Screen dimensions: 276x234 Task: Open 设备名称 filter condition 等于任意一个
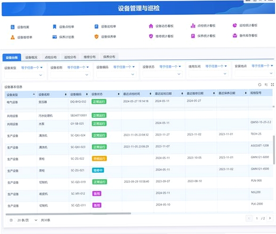tap(78, 67)
